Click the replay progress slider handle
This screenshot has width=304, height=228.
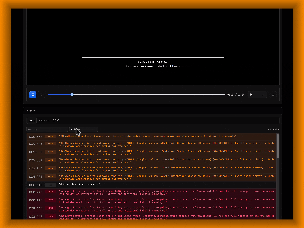click(72, 95)
